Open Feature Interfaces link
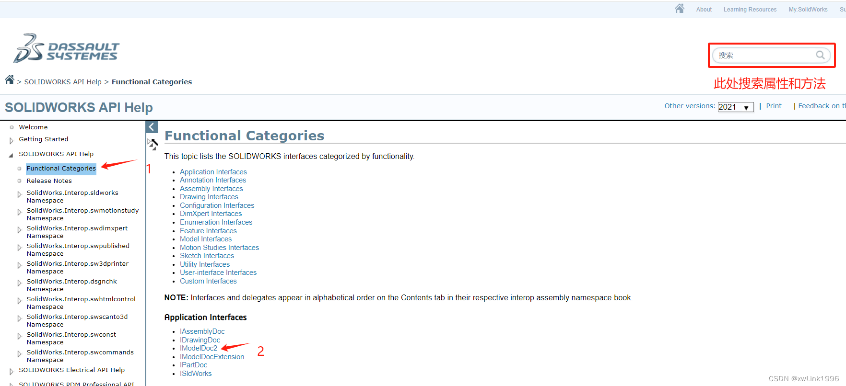Screen dimensions: 846x386 coord(208,231)
